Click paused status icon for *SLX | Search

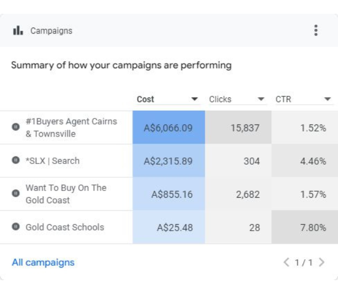click(x=15, y=160)
